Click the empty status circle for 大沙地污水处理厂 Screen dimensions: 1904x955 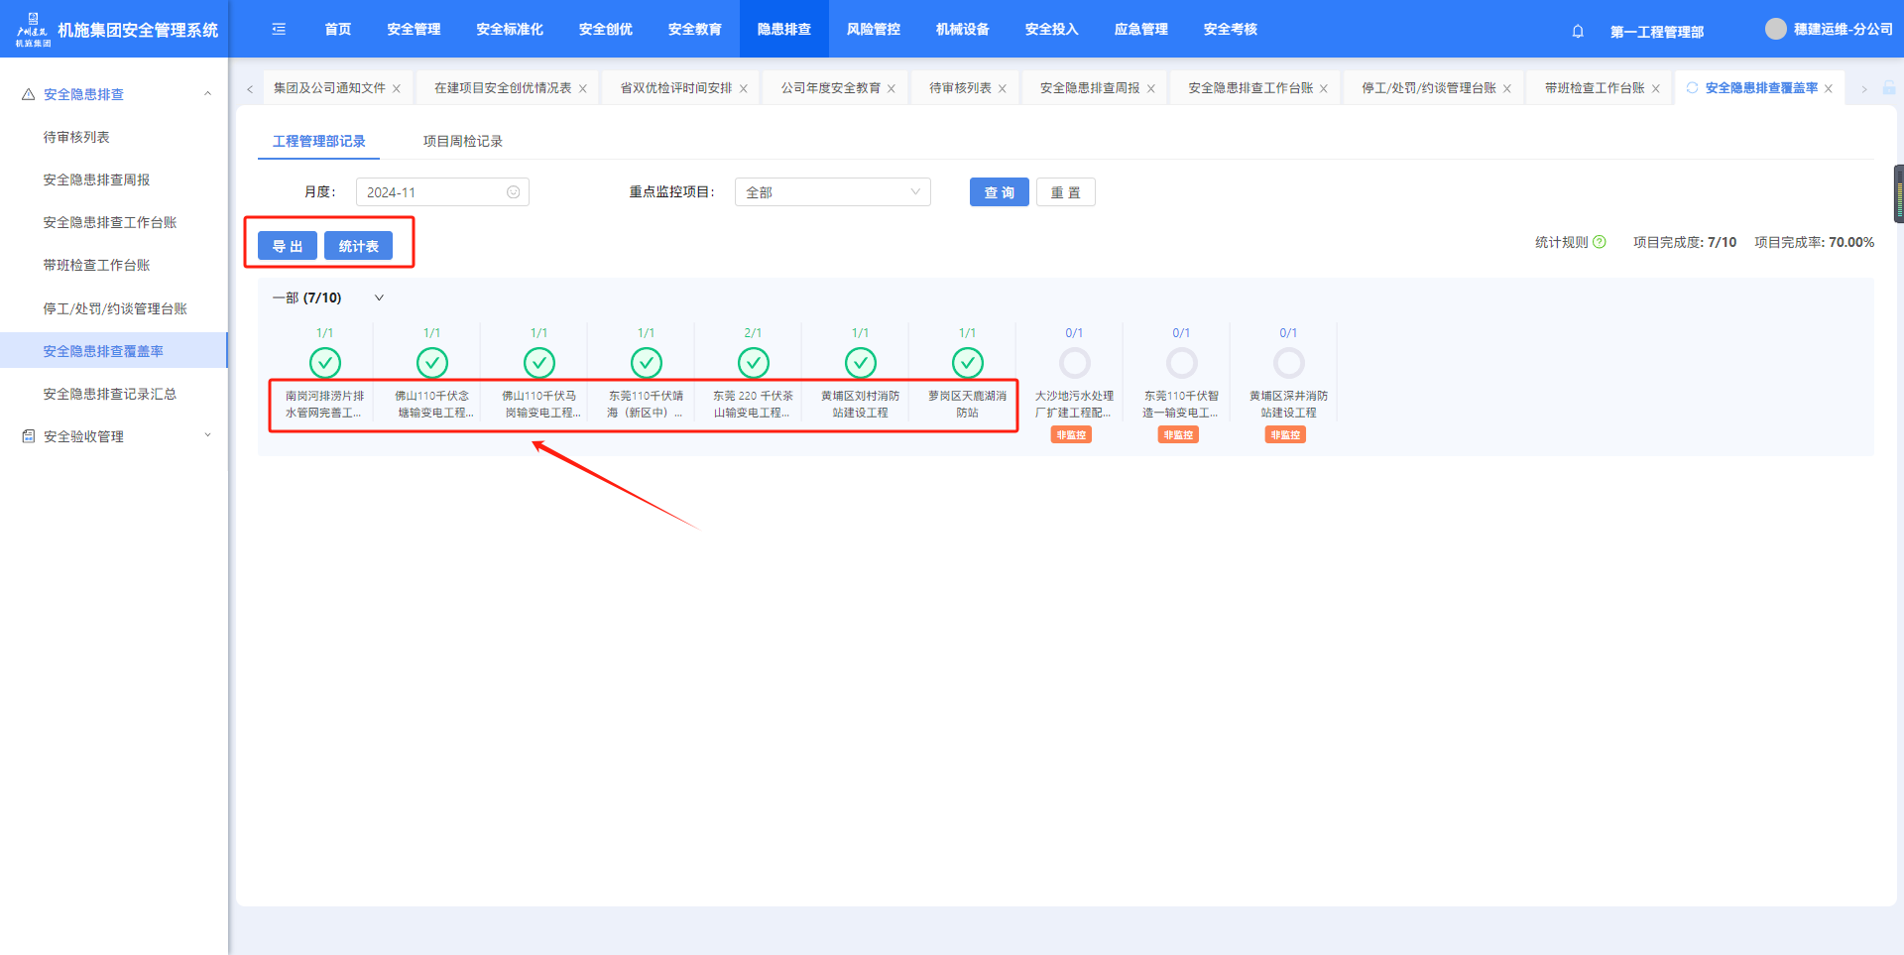click(1074, 363)
